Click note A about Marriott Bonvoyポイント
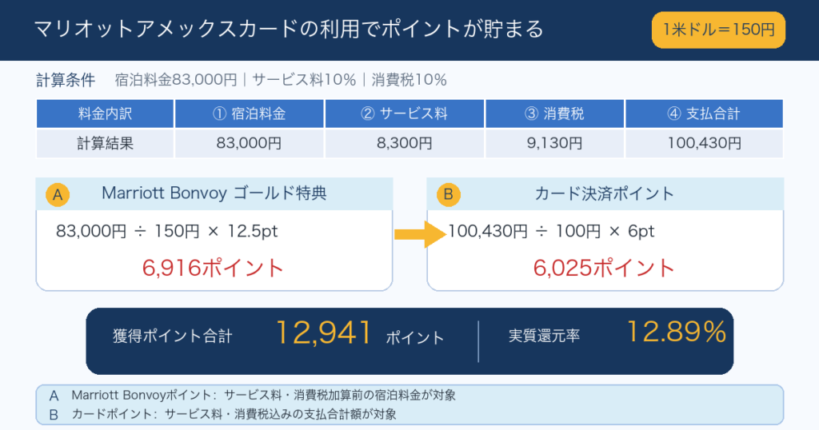The height and width of the screenshot is (430, 819). 252,396
